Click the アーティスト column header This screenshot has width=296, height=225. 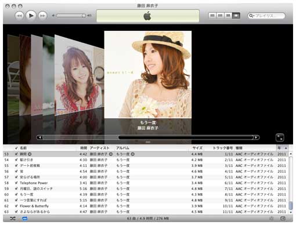tap(99, 148)
